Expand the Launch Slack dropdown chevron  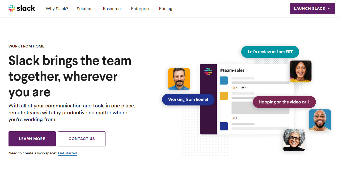329,8
